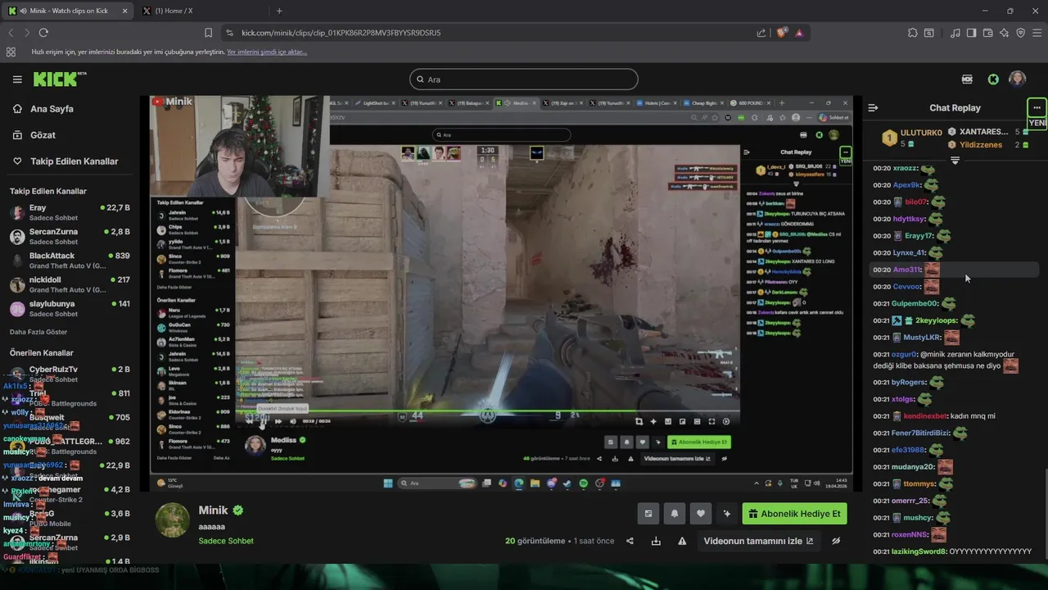Open CyberRulzTv recommended channel
This screenshot has height=590, width=1048.
(70, 374)
